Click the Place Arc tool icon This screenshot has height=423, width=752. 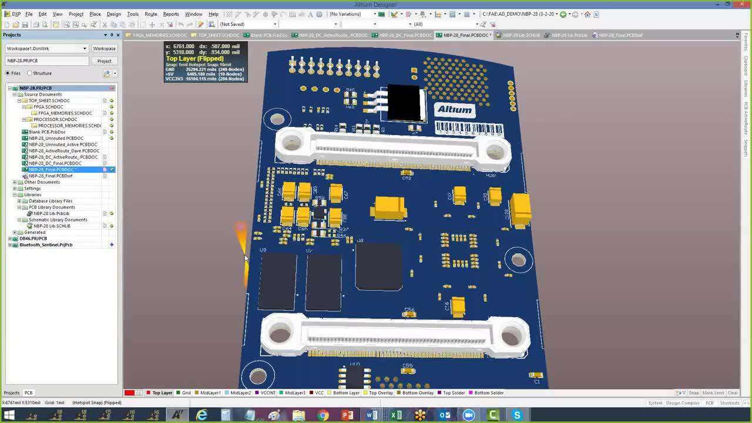[x=283, y=14]
